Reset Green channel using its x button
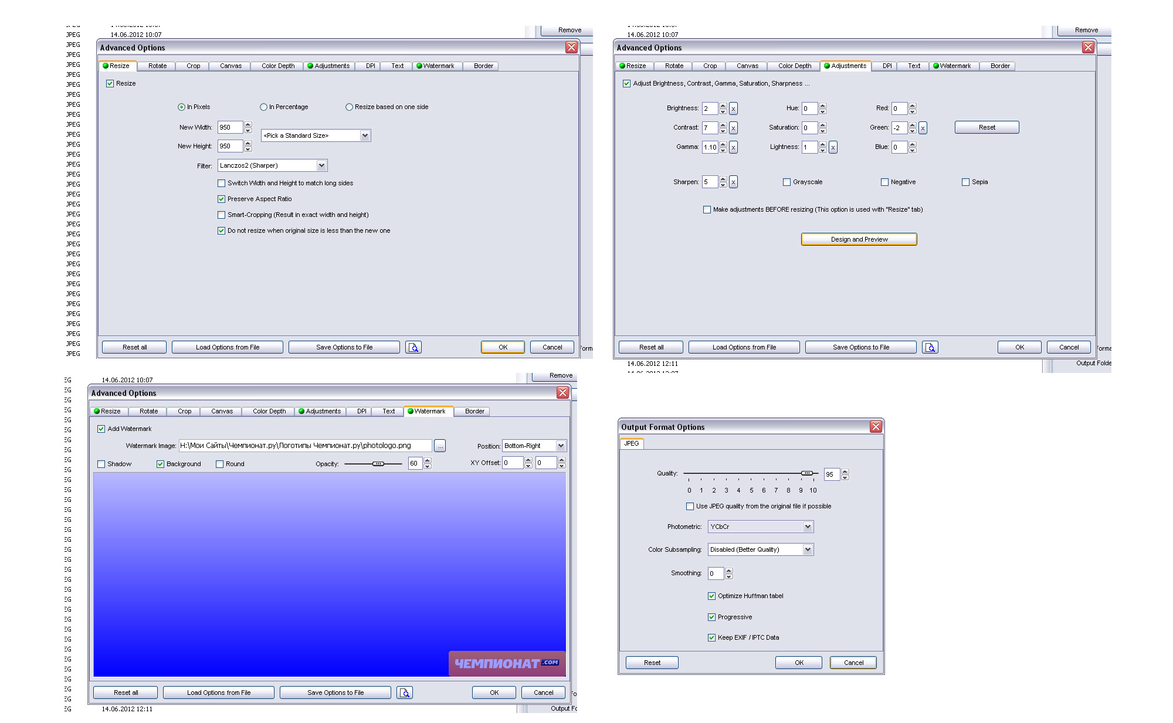Viewport: 1173px width, 723px height. (x=923, y=128)
